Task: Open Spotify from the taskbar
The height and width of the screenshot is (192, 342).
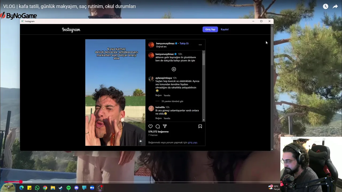Action: 68,188
